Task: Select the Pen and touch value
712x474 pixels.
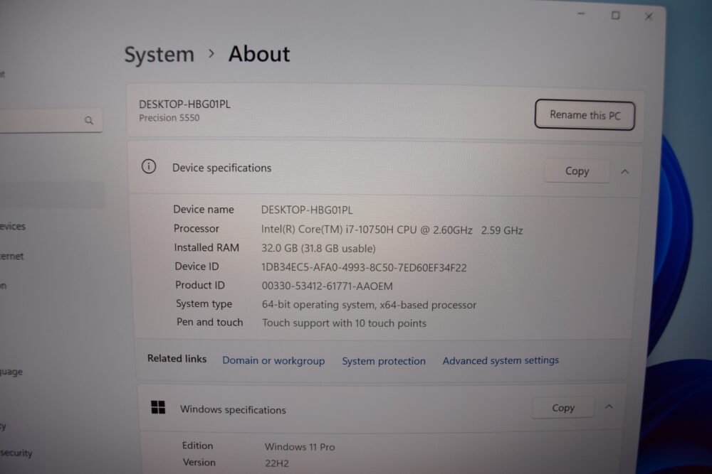Action: (344, 323)
